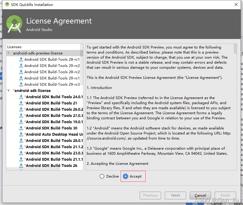Click the license text scrollbar thumb
243x205 pixels.
click(235, 48)
